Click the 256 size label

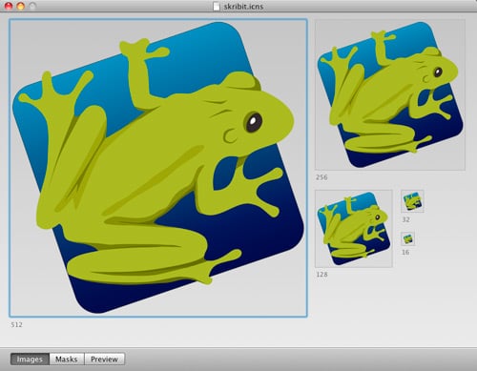pyautogui.click(x=321, y=177)
